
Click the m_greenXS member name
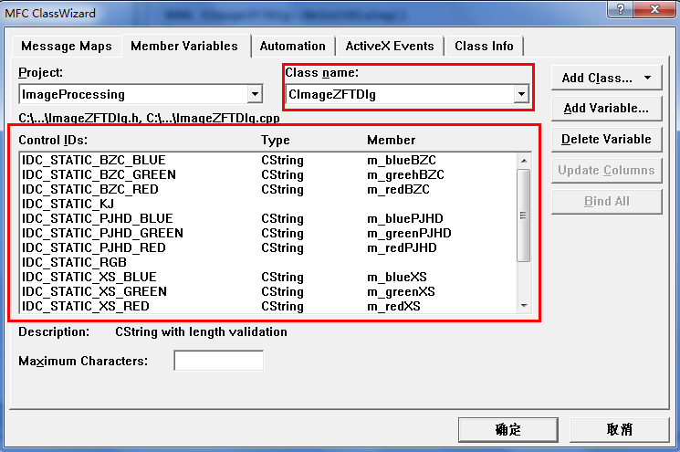click(x=401, y=292)
